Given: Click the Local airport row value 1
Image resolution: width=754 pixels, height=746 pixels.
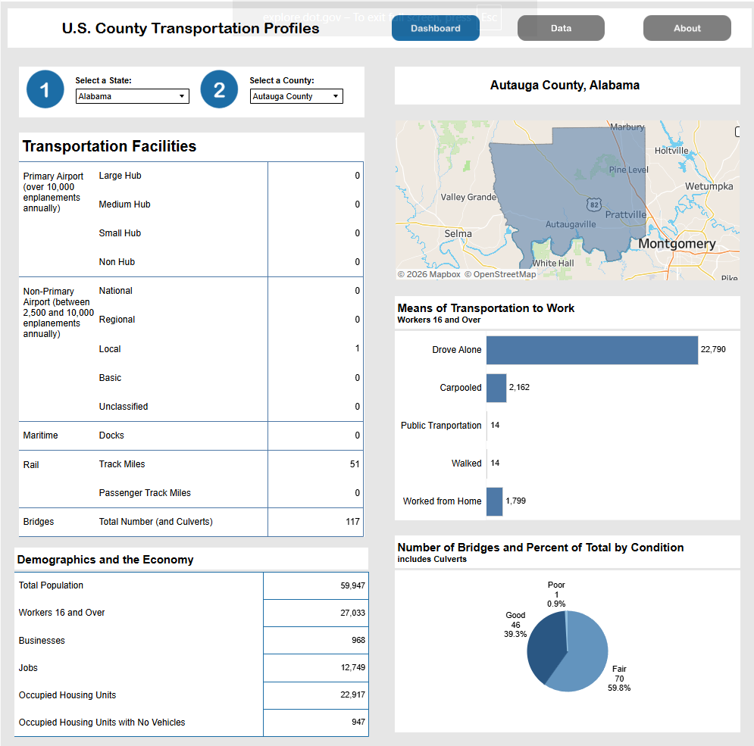Looking at the screenshot, I should (x=357, y=348).
